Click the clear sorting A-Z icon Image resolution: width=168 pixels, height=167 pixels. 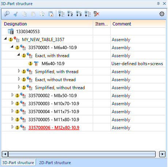(x=96, y=14)
